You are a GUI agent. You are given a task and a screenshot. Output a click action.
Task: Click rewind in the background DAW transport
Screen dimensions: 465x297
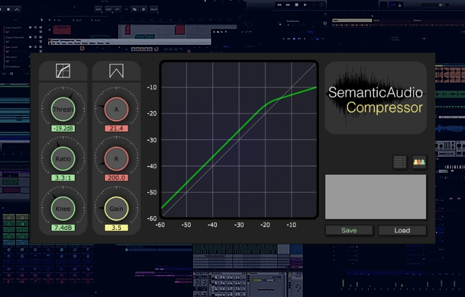tap(279, 5)
